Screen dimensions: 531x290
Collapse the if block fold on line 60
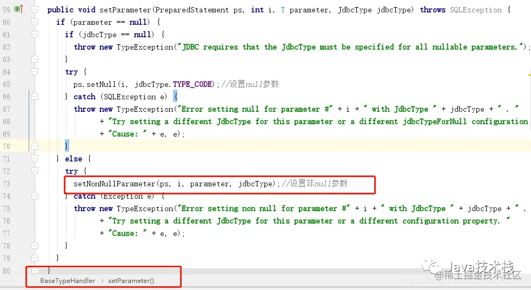click(35, 22)
